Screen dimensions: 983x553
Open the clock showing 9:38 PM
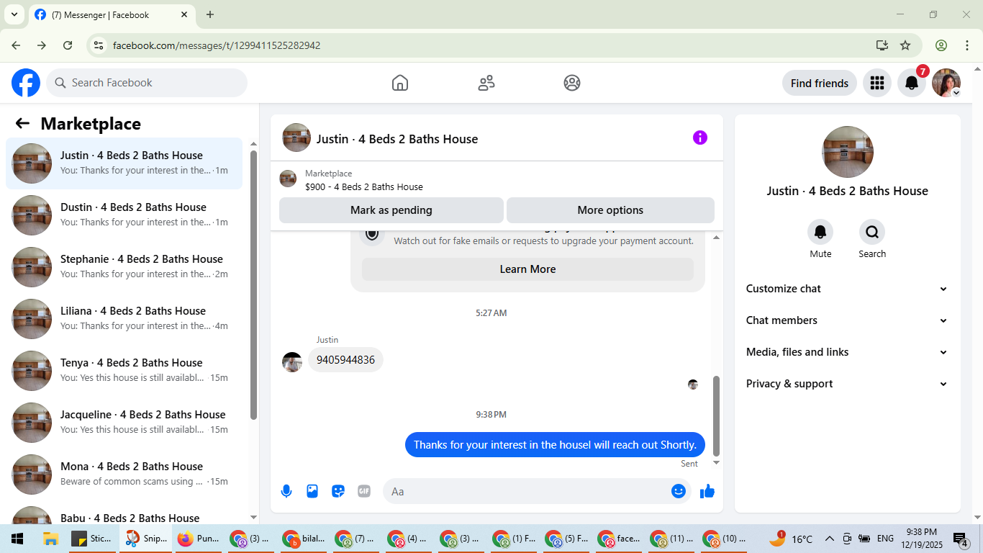(x=922, y=539)
